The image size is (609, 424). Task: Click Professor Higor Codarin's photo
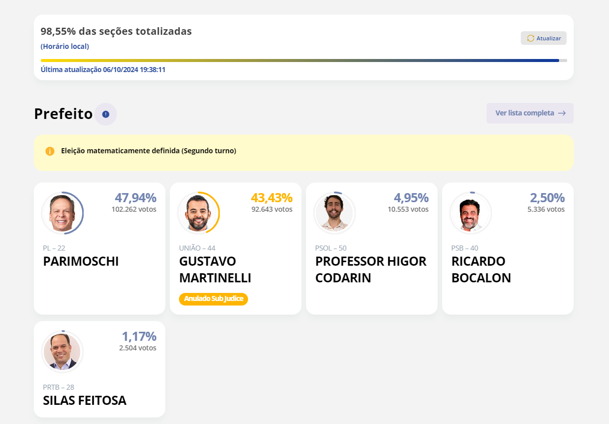coord(334,213)
